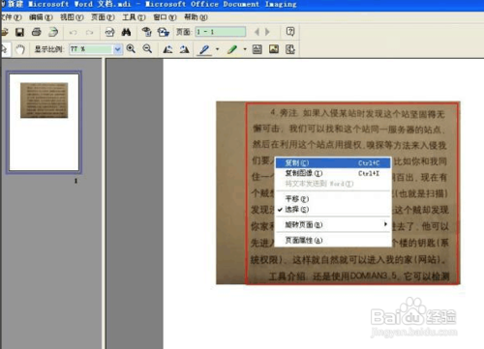The height and width of the screenshot is (349, 484).
Task: Click the Redo arrow icon
Action: pyautogui.click(x=89, y=32)
